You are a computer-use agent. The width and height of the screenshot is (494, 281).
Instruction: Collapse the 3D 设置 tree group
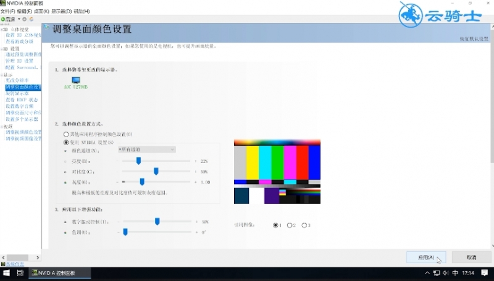click(2, 49)
